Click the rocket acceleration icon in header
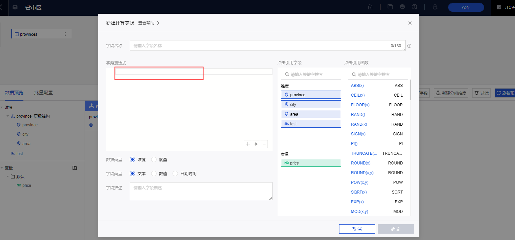The image size is (515, 240). click(x=402, y=7)
